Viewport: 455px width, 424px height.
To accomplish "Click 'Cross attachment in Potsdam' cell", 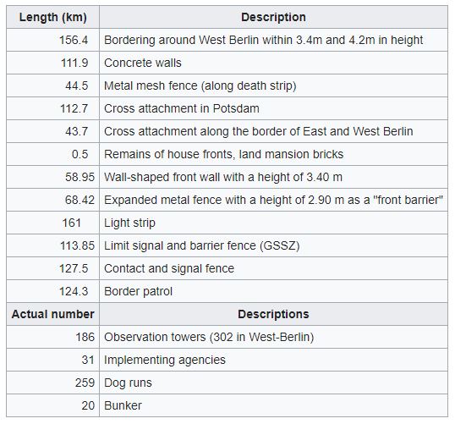I will pyautogui.click(x=273, y=108).
